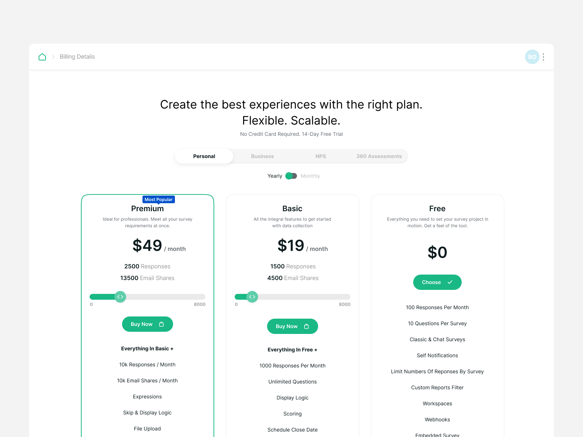Open the 360 Assessments tab
The height and width of the screenshot is (437, 583).
[x=379, y=156]
